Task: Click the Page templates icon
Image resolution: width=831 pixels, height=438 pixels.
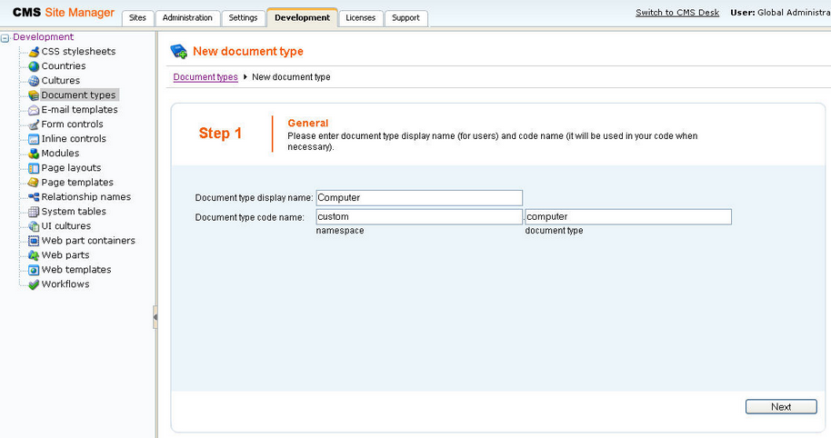Action: [34, 183]
